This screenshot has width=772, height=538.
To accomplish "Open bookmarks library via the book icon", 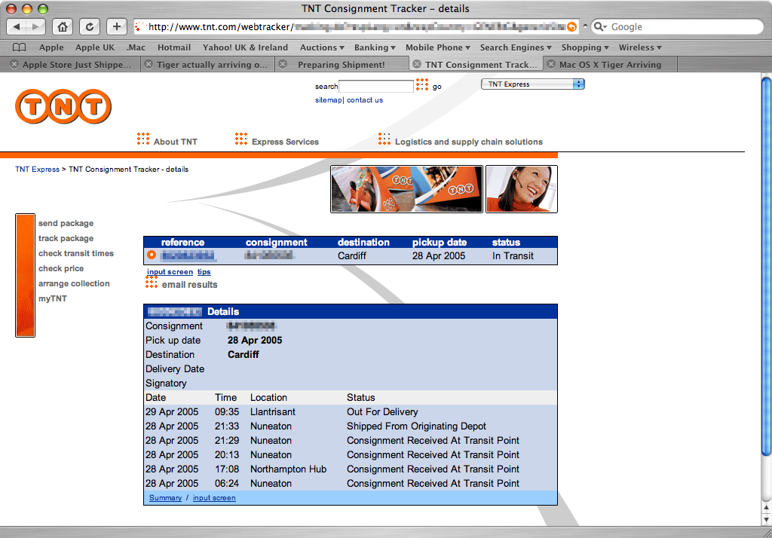I will click(x=19, y=47).
